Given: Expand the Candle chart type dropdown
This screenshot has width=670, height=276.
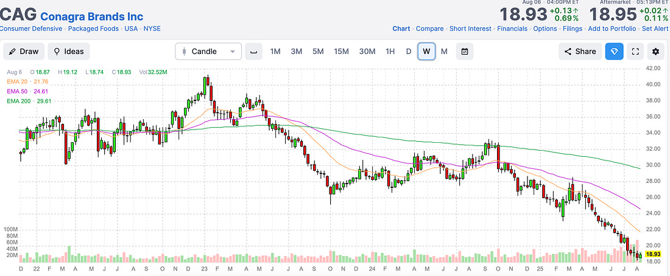Looking at the screenshot, I should (208, 52).
